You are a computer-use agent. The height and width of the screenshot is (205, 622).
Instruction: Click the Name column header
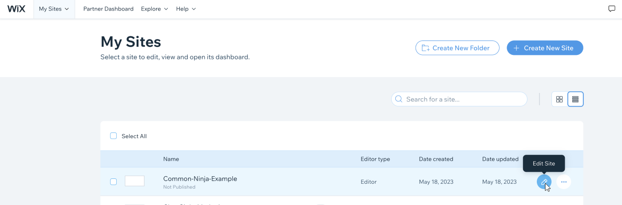[171, 159]
